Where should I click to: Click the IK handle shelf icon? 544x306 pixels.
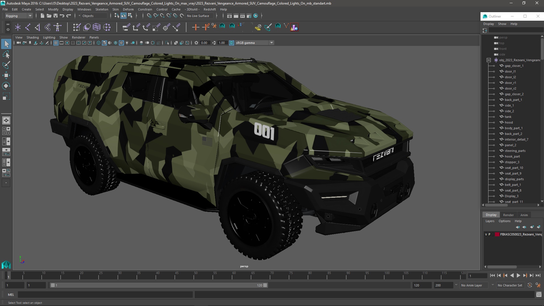pos(38,27)
